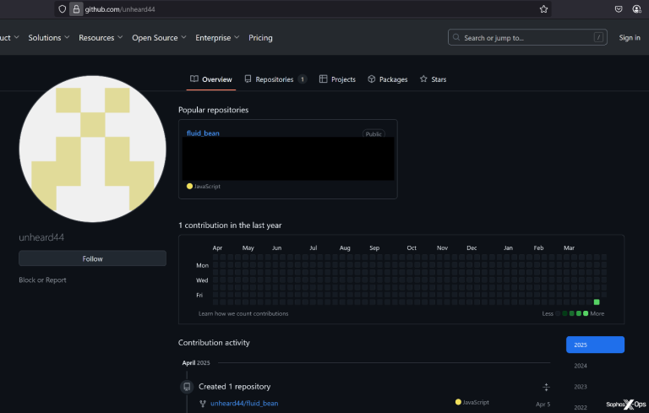This screenshot has width=649, height=413.
Task: Select the 2025 year filter
Action: tap(595, 345)
